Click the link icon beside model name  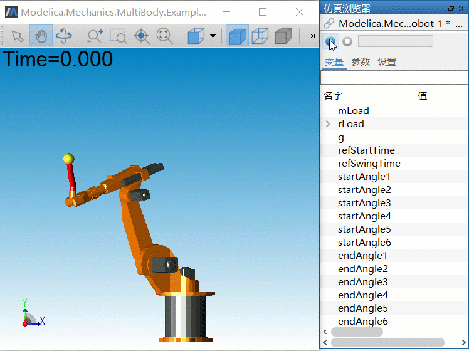coord(329,23)
